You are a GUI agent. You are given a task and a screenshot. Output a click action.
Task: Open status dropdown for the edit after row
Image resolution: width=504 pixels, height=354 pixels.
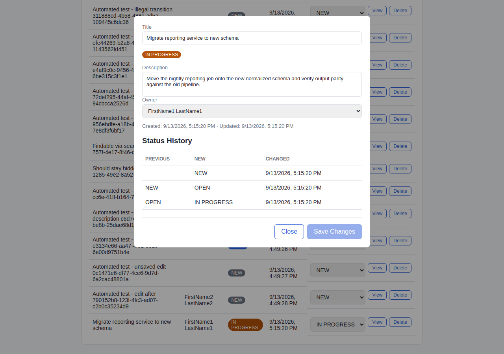338,297
